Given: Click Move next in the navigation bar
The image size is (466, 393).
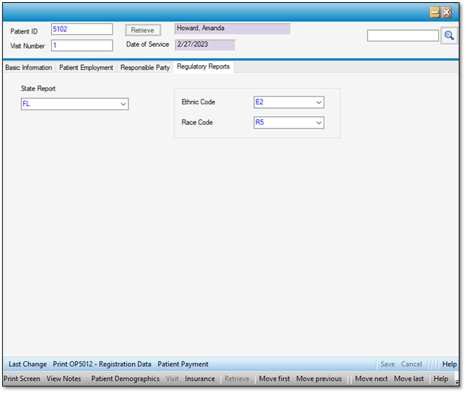Looking at the screenshot, I should pyautogui.click(x=371, y=379).
